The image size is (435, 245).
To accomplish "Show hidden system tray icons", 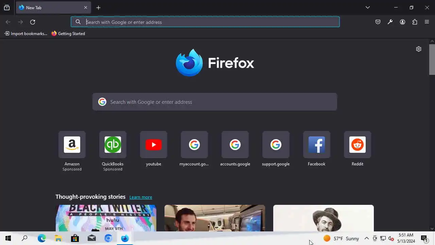I will tap(366, 239).
